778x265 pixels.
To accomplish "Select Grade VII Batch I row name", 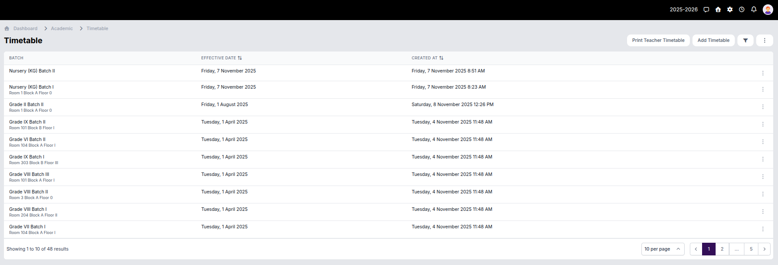I will 27,227.
